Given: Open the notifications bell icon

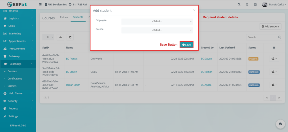Looking at the screenshot, I should click(x=247, y=5).
